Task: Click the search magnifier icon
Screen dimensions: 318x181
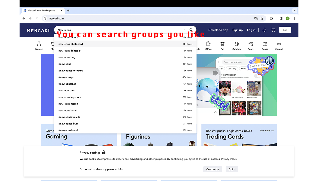Action: coord(191,30)
